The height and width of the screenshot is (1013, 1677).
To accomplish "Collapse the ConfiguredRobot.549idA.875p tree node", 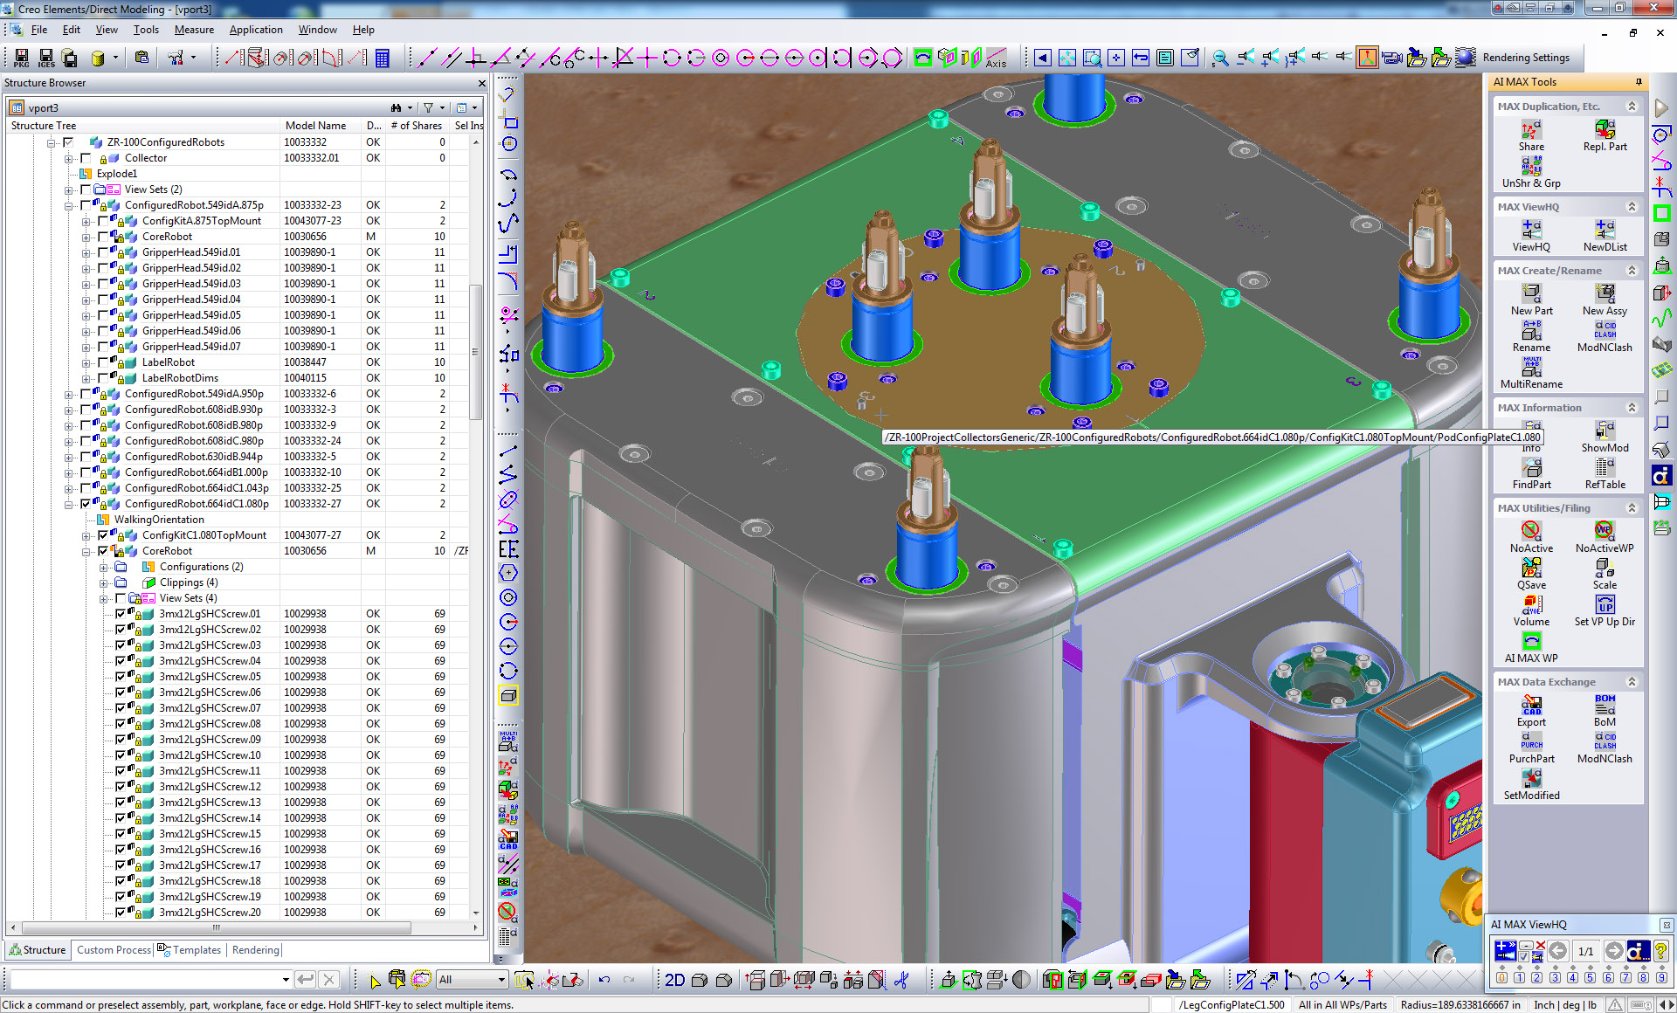I will 68,205.
